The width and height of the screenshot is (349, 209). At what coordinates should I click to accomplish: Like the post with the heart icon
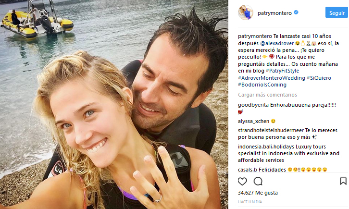242,182
